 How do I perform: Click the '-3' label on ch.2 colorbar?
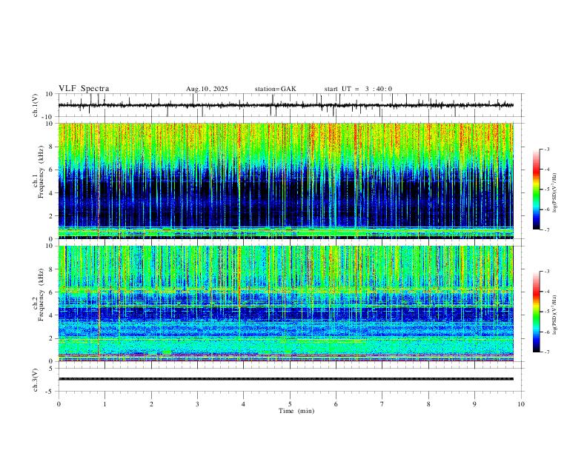point(546,272)
